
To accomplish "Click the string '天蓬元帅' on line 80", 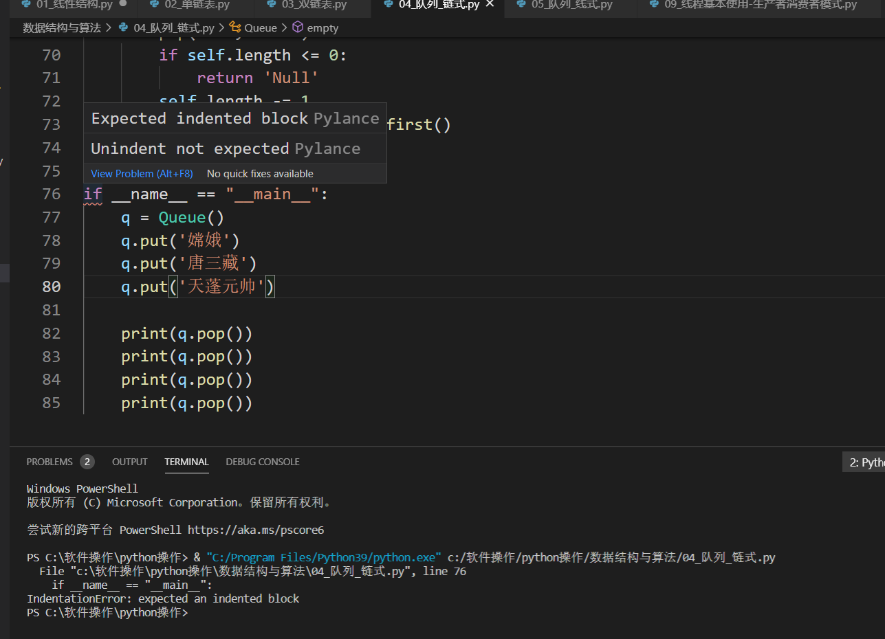I will coord(221,287).
